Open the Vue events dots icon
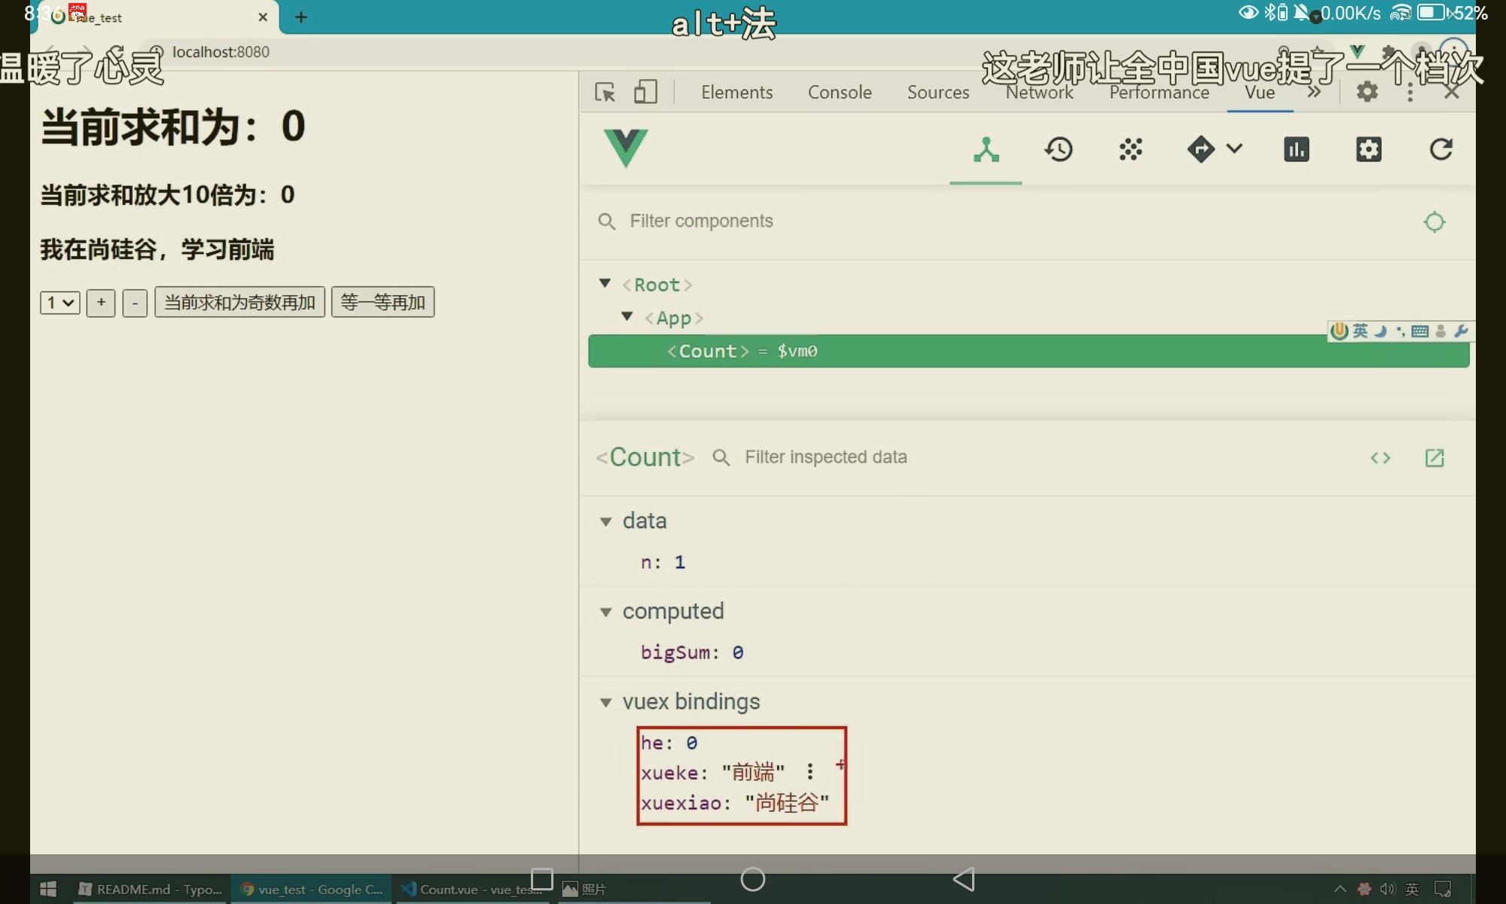 point(1130,150)
